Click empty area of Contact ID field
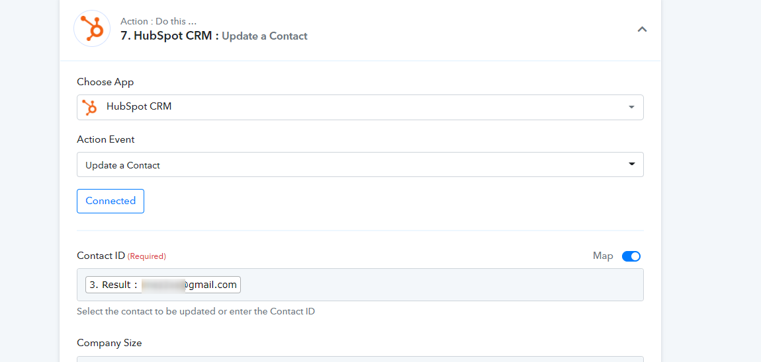761x362 pixels. click(x=441, y=285)
